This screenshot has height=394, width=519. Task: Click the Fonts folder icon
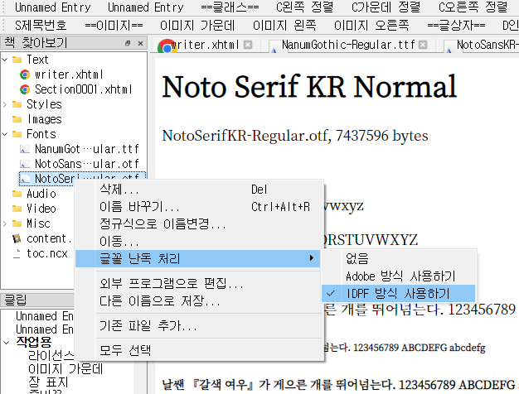[17, 134]
